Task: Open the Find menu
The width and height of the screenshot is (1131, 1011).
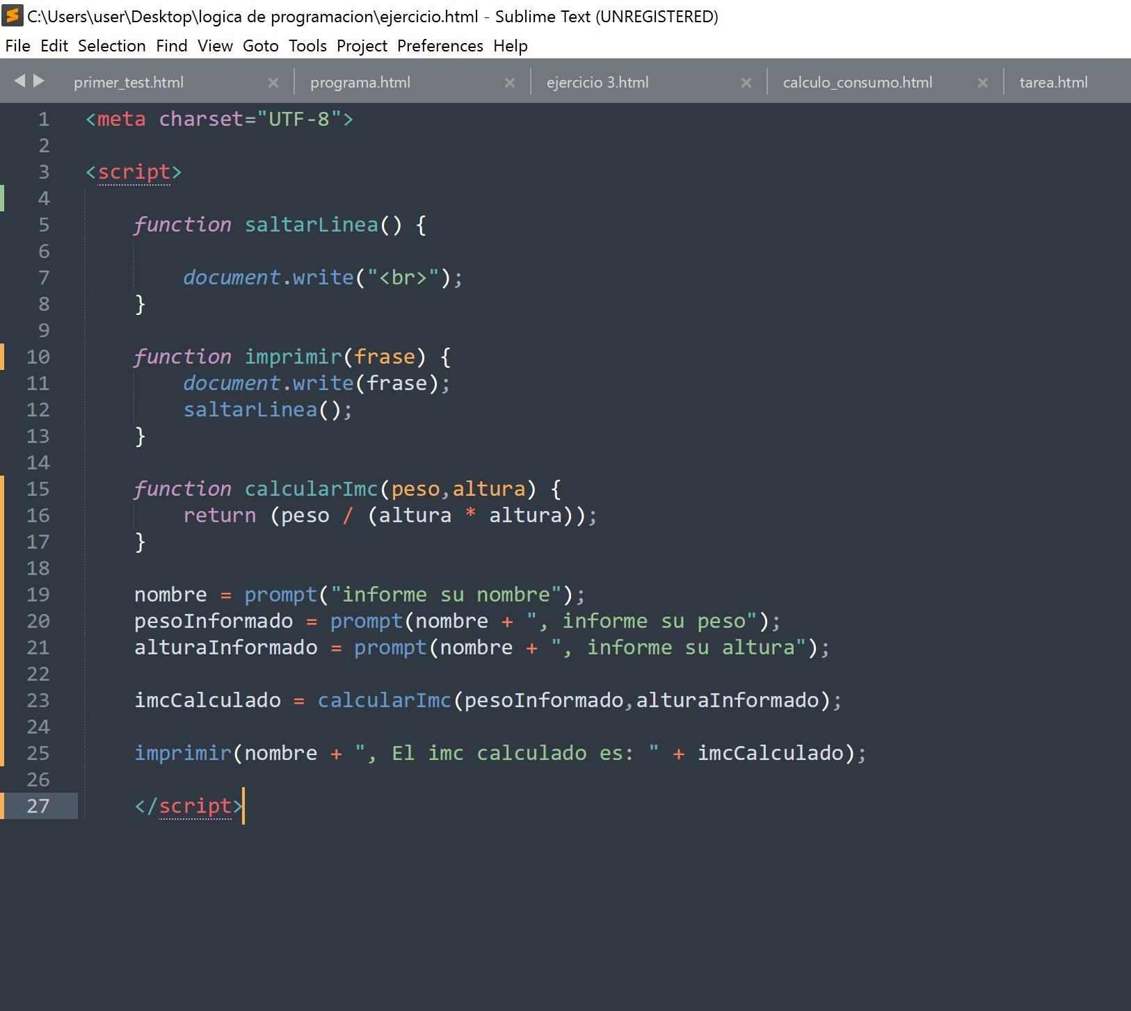Action: point(172,46)
